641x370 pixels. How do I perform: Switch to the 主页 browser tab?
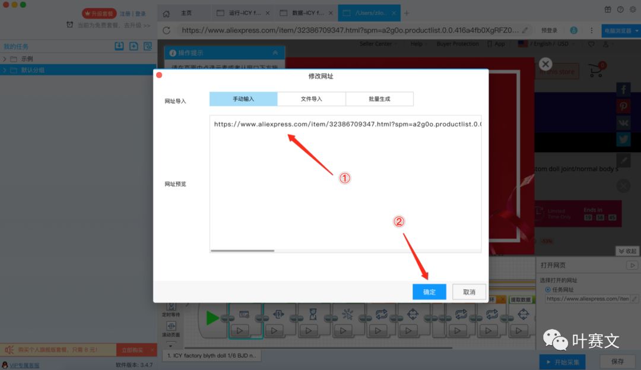(x=184, y=12)
